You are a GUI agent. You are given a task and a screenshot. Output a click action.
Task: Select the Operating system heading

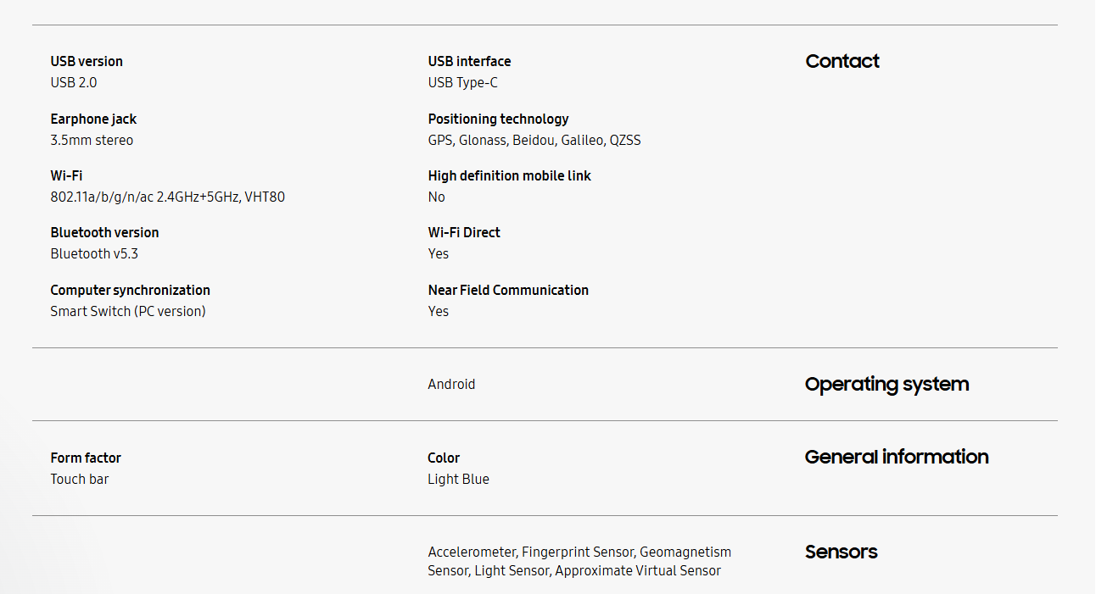[x=886, y=384]
